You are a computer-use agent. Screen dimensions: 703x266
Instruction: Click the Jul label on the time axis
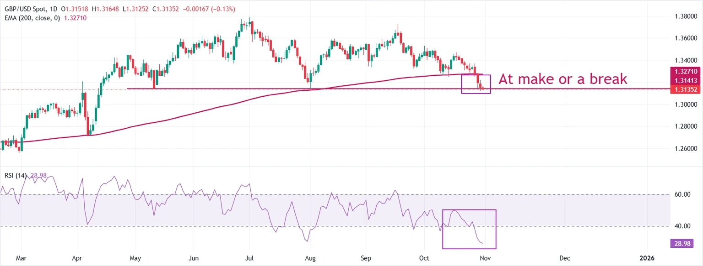[250, 258]
